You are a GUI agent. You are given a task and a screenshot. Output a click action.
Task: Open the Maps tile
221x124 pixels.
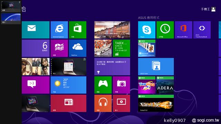point(59,48)
